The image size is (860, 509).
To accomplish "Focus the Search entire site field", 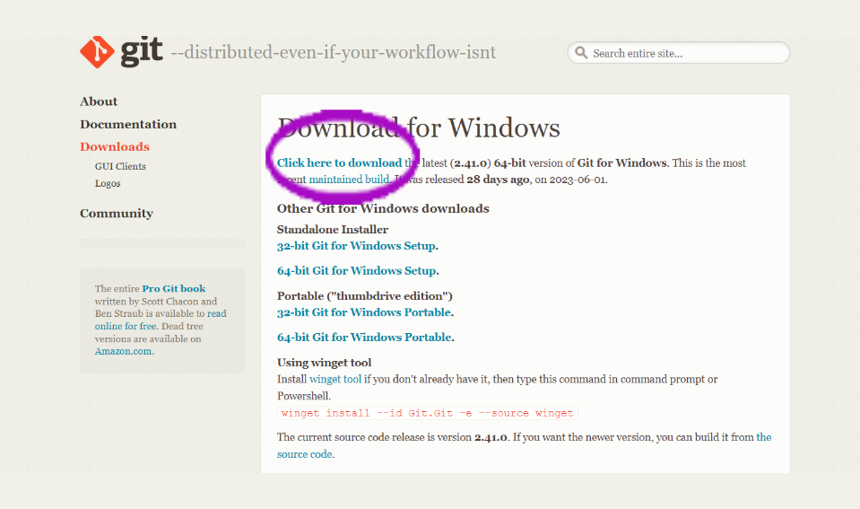I will pos(679,53).
